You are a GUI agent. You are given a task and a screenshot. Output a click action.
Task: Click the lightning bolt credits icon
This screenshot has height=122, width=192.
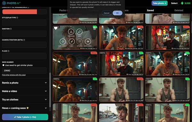[x=182, y=3]
